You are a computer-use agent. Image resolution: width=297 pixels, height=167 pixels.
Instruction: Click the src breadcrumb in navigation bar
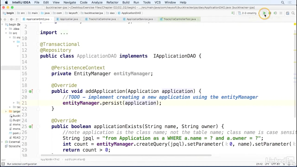pyautogui.click(x=22, y=13)
